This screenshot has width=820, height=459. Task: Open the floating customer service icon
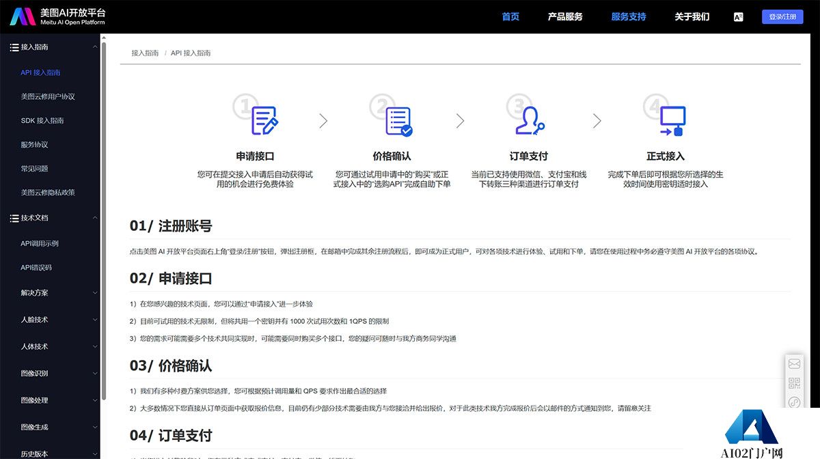[794, 403]
